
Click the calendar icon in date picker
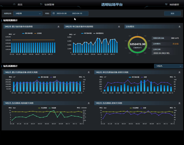pos(54,13)
